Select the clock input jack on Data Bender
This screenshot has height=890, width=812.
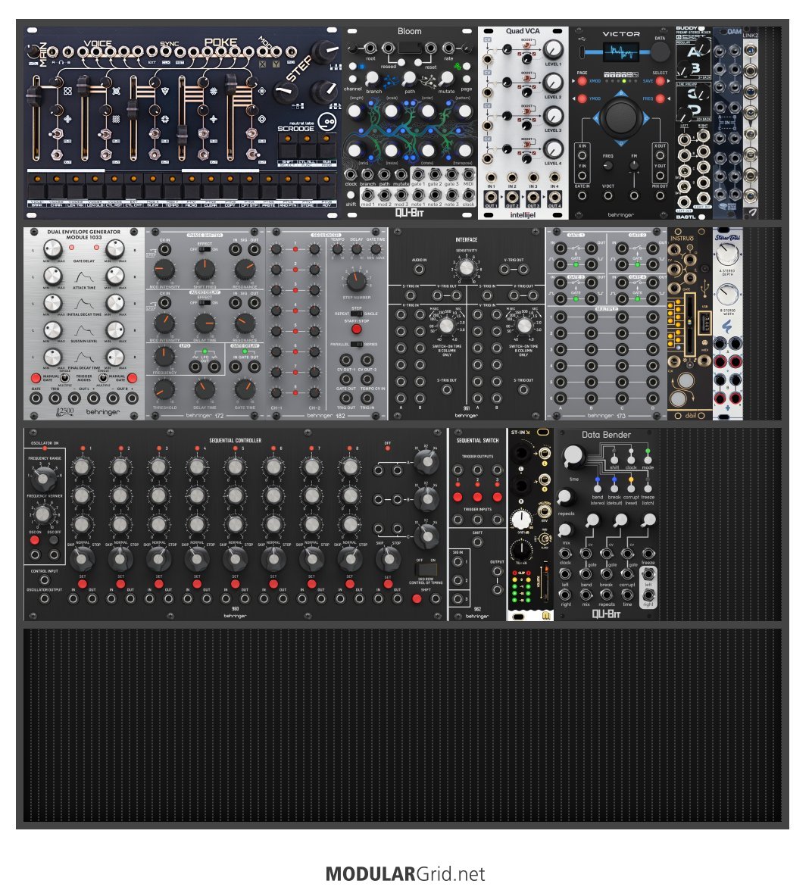(x=565, y=554)
